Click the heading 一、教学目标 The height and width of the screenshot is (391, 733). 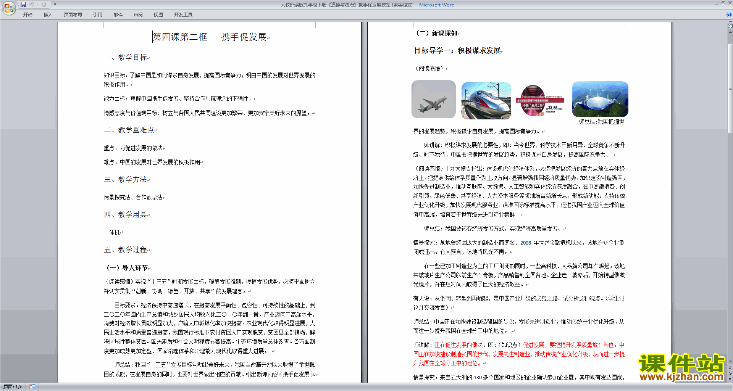point(126,58)
